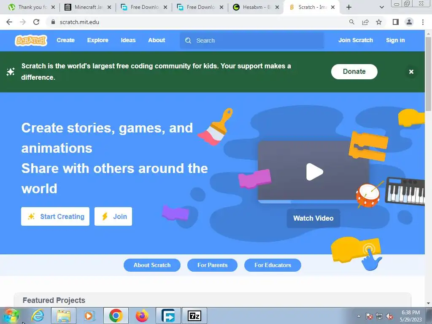This screenshot has height=324, width=432.
Task: Open Firefox from taskbar
Action: click(142, 316)
